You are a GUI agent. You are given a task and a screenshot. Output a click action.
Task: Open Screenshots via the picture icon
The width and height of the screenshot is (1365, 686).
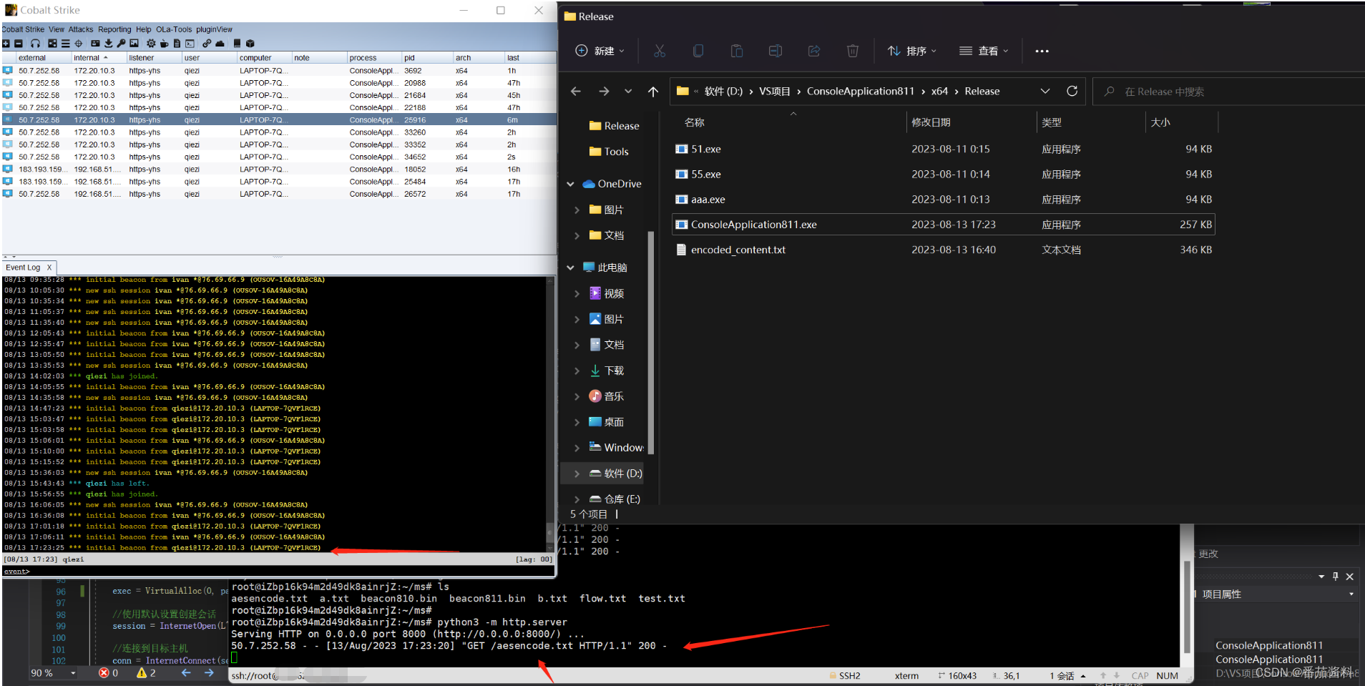[x=134, y=44]
